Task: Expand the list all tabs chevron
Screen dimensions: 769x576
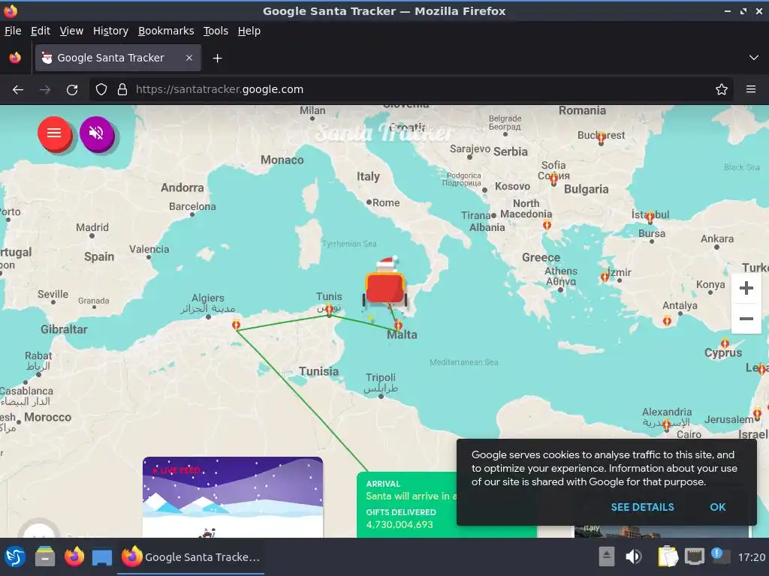Action: [754, 58]
